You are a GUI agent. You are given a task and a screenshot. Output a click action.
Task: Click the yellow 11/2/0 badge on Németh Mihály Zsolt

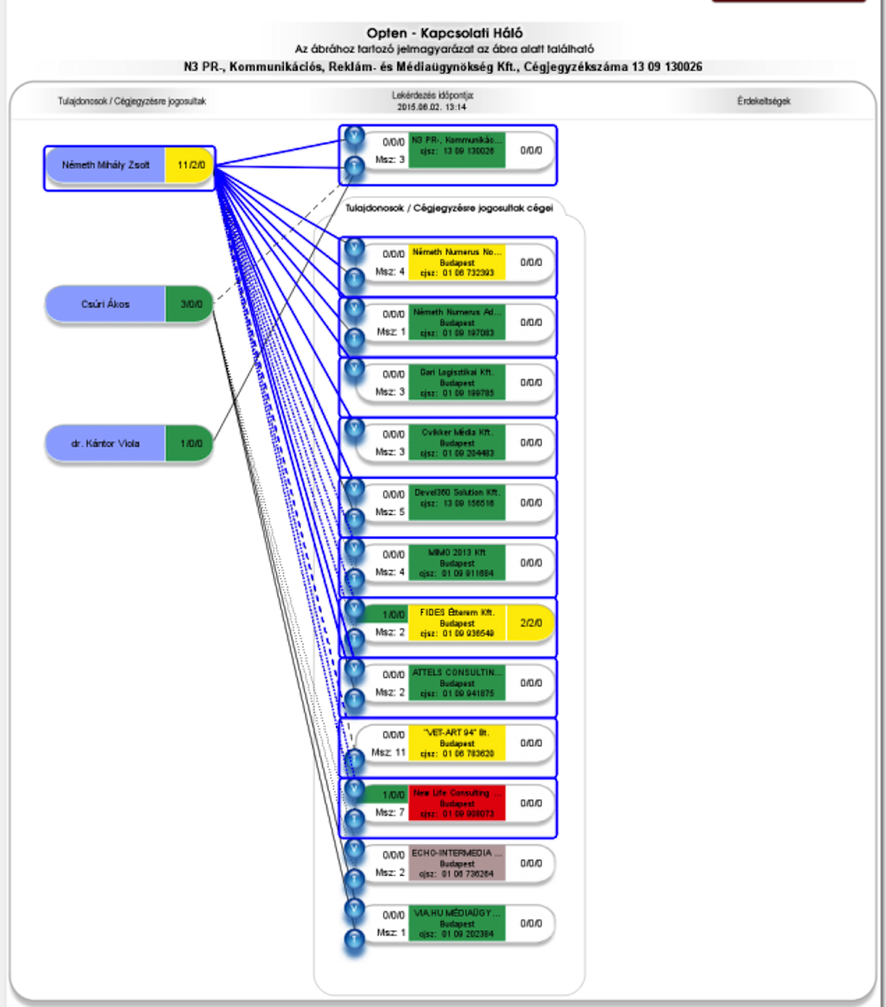(x=189, y=165)
